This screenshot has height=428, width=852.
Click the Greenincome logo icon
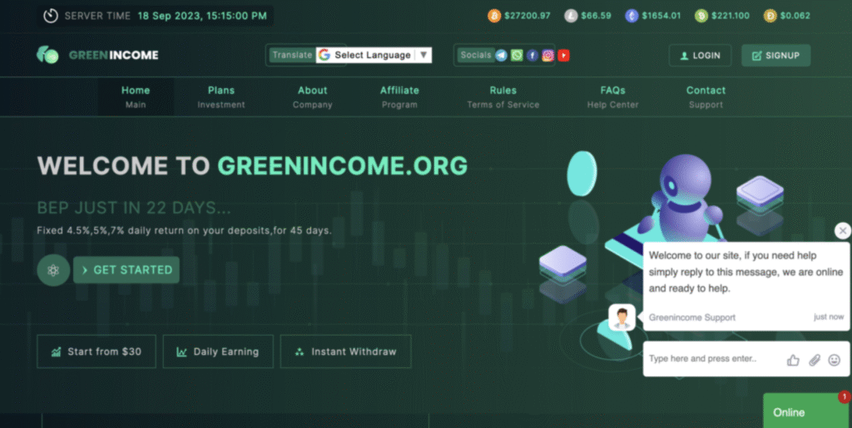[x=47, y=55]
